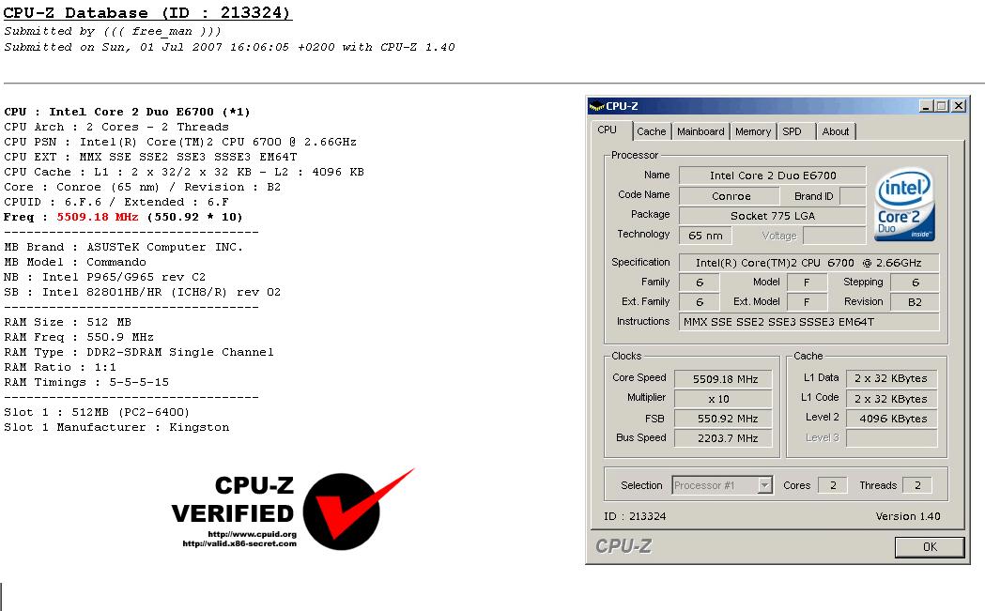Screen dimensions: 985x611
Task: Open the About tab
Action: pyautogui.click(x=836, y=131)
